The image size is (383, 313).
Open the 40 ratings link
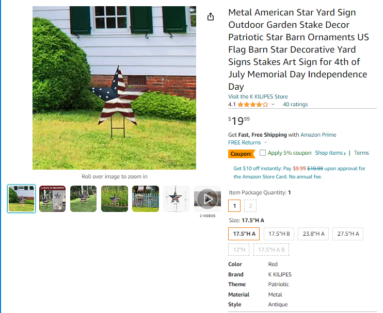[x=295, y=104]
